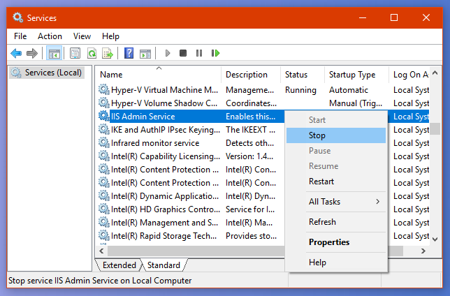
Task: Click gear icon beside Intel(R) Dynamic Applicatio...
Action: point(104,195)
